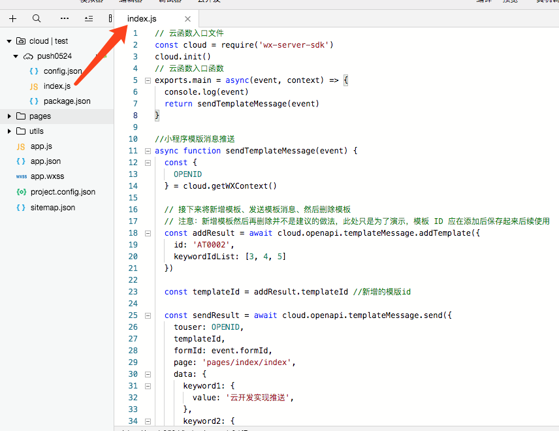Fold the const block at line 12
The height and width of the screenshot is (431, 559).
[x=148, y=163]
